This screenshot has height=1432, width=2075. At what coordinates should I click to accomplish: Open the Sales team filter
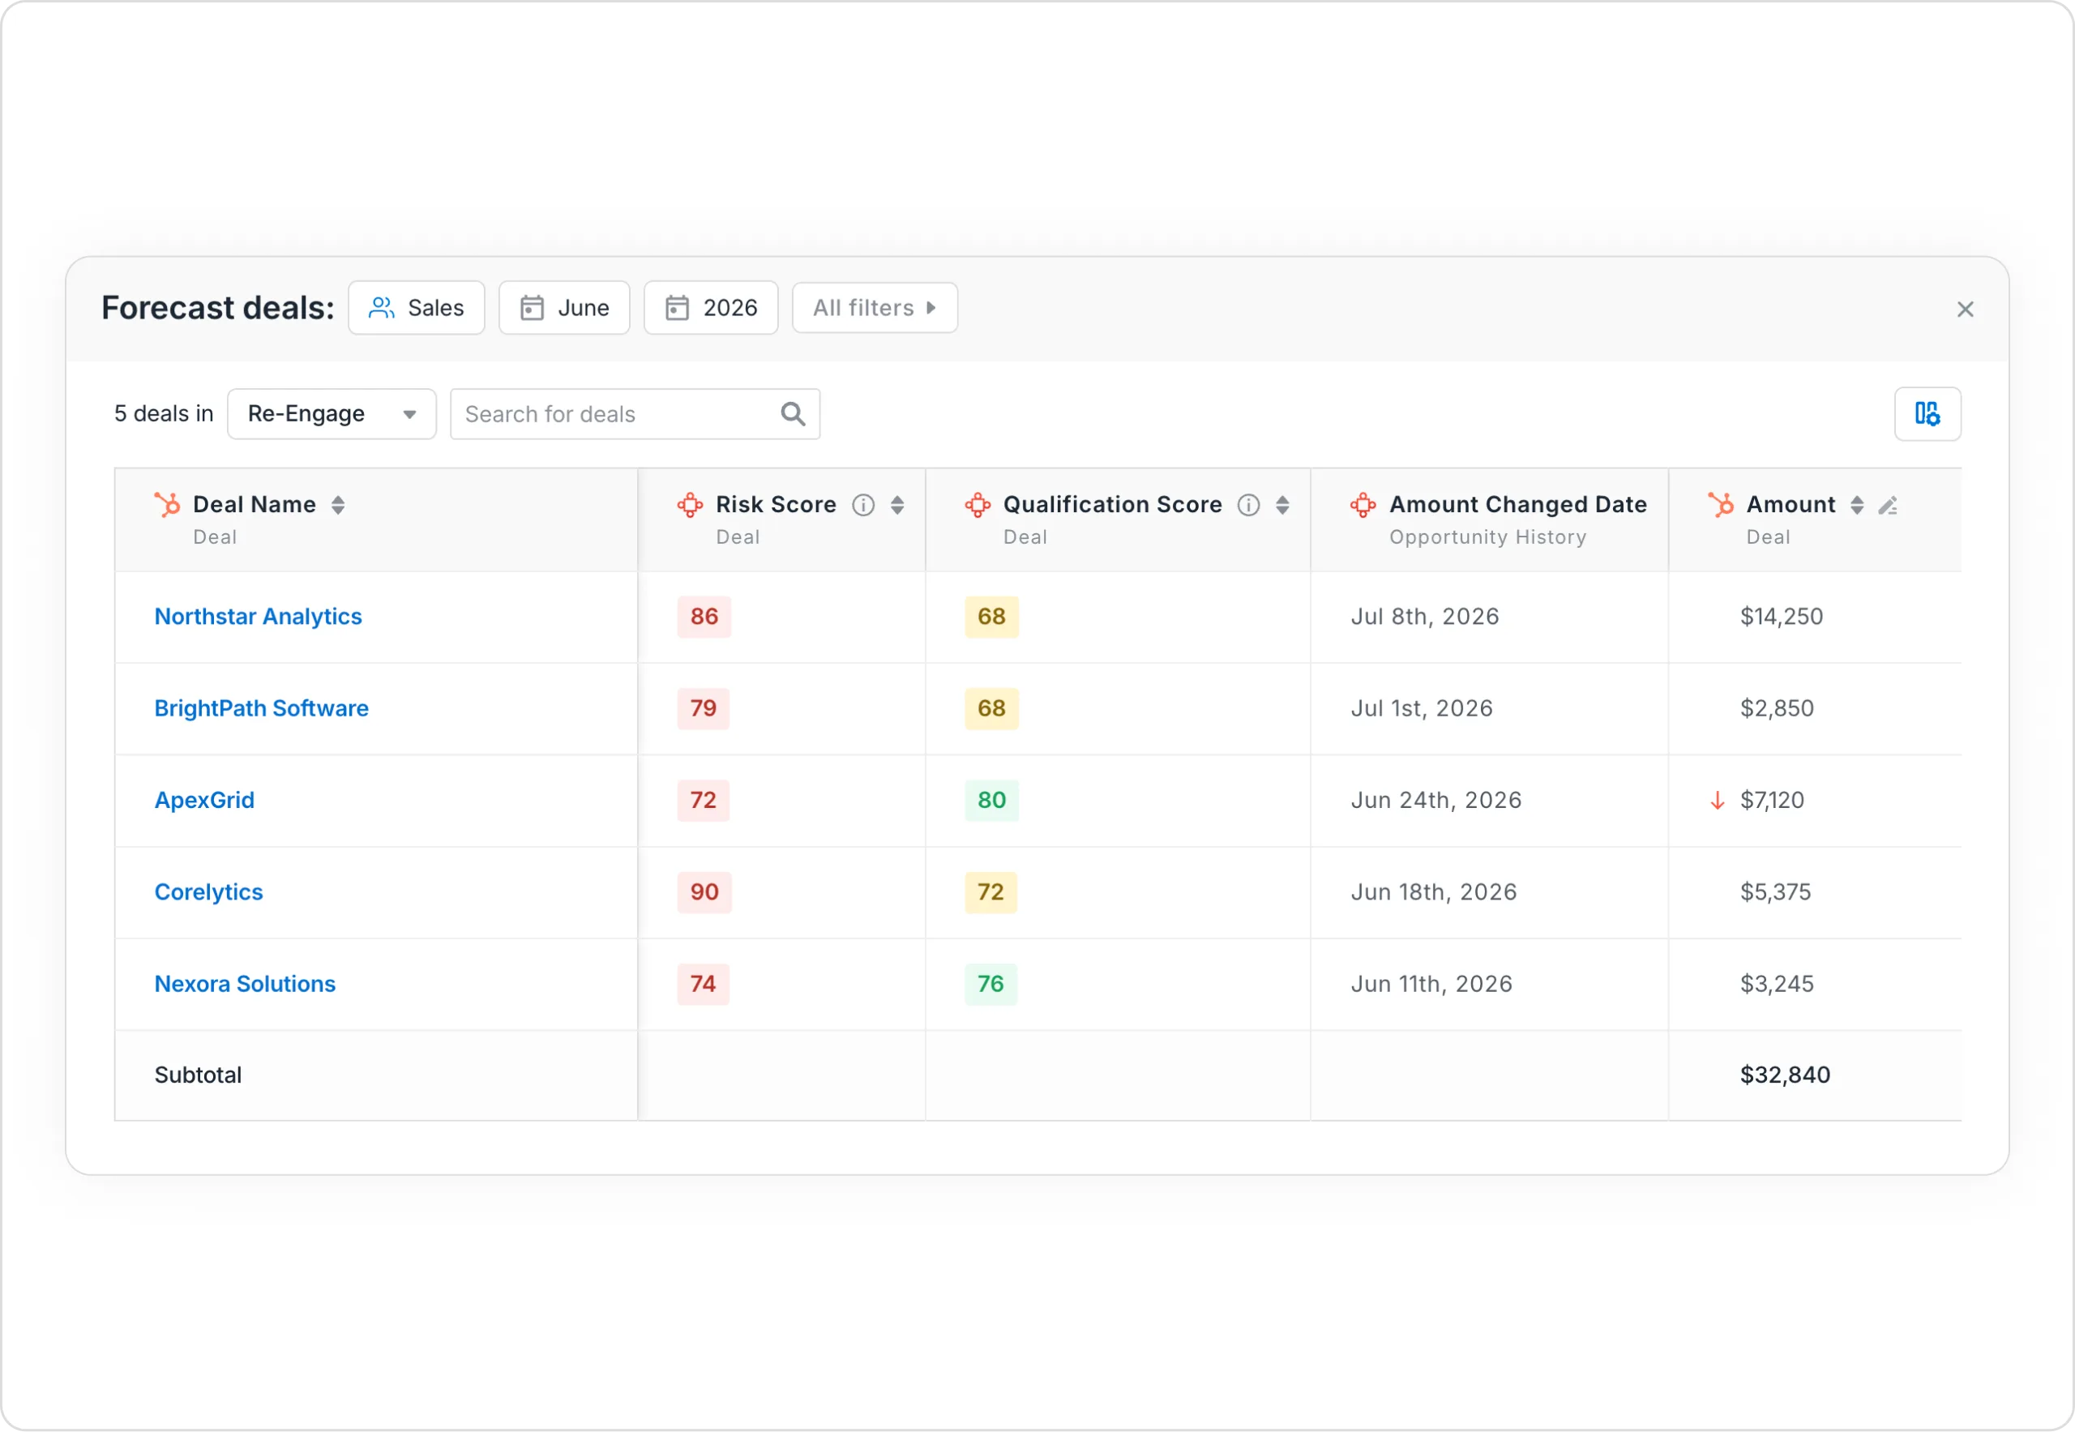[x=417, y=308]
